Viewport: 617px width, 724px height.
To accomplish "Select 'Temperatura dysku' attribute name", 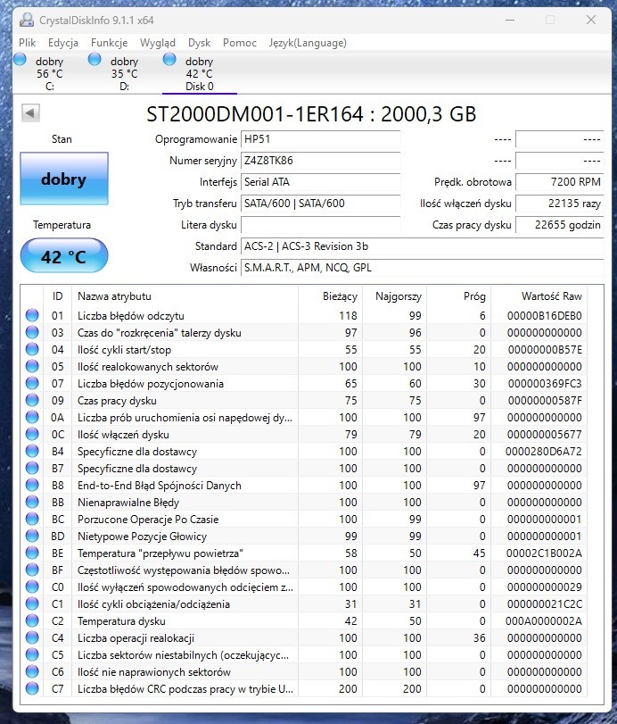I will click(x=121, y=621).
